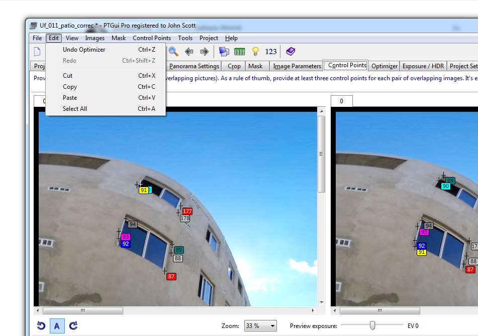Select control point 87 in left image
Viewport: 478px width, 336px height.
[x=171, y=276]
